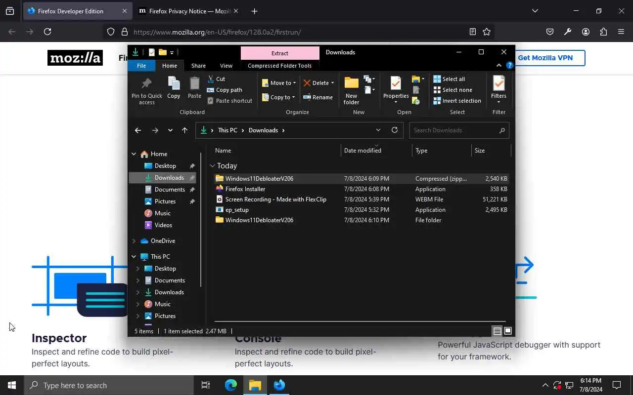This screenshot has height=395, width=633.
Task: Select the ep_setup application file
Action: pyautogui.click(x=361, y=210)
